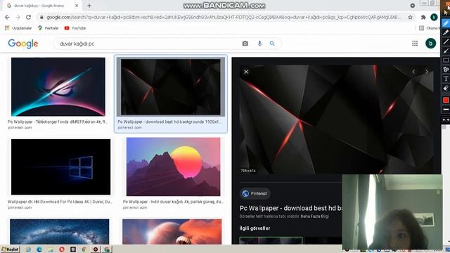The height and width of the screenshot is (253, 450).
Task: Select the Bandicam numbering stamp tool
Action: (x=446, y=70)
